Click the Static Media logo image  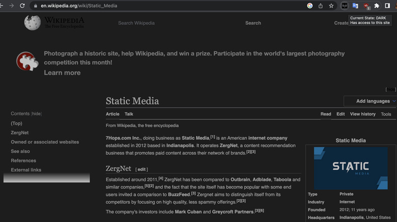point(351,168)
